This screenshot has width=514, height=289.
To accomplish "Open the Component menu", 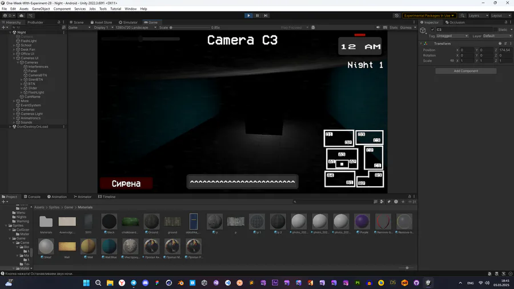I will pos(62,9).
